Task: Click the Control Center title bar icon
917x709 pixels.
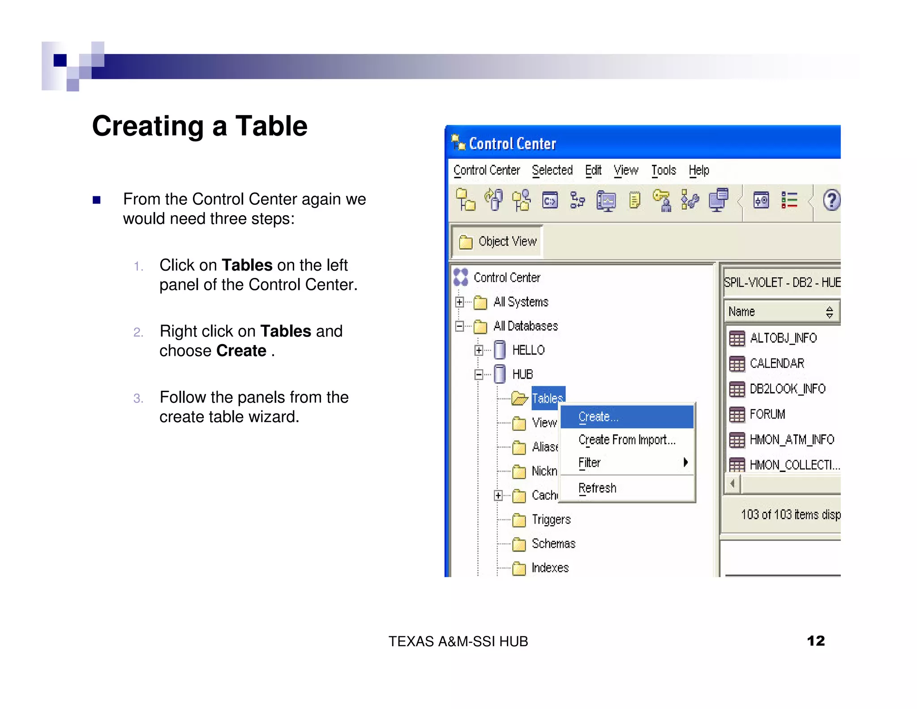Action: coord(458,143)
